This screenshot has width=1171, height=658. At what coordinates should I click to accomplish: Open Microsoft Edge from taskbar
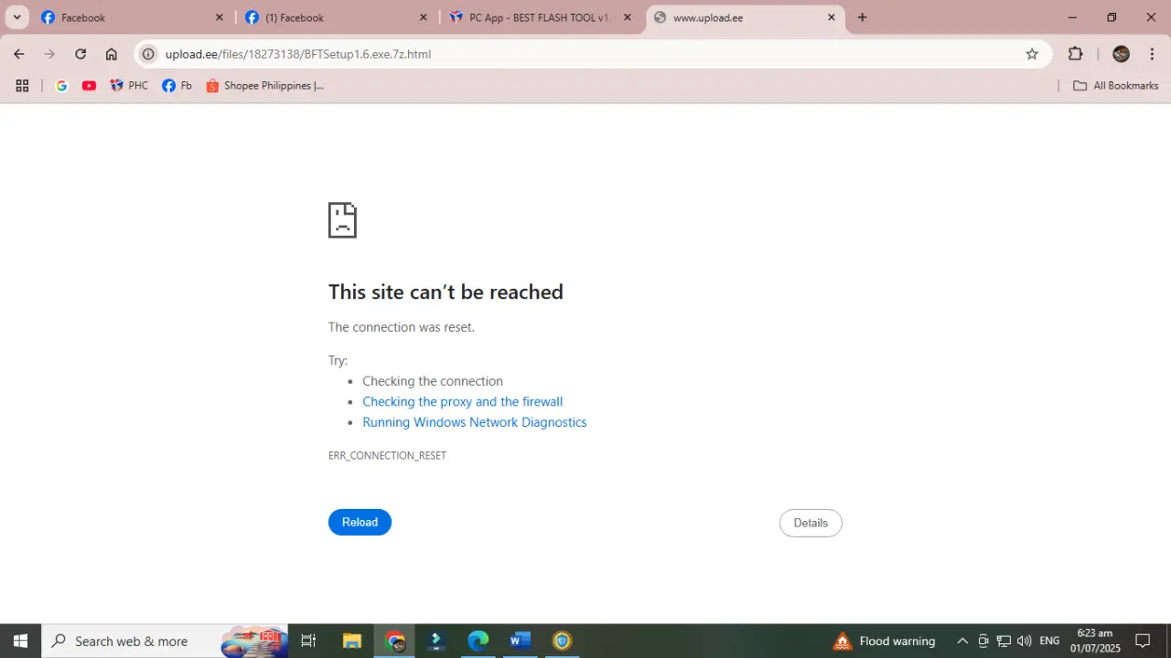(478, 641)
